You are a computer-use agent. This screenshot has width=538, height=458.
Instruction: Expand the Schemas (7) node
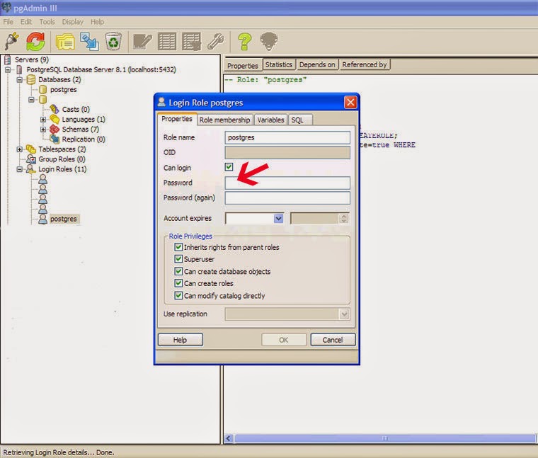point(43,130)
